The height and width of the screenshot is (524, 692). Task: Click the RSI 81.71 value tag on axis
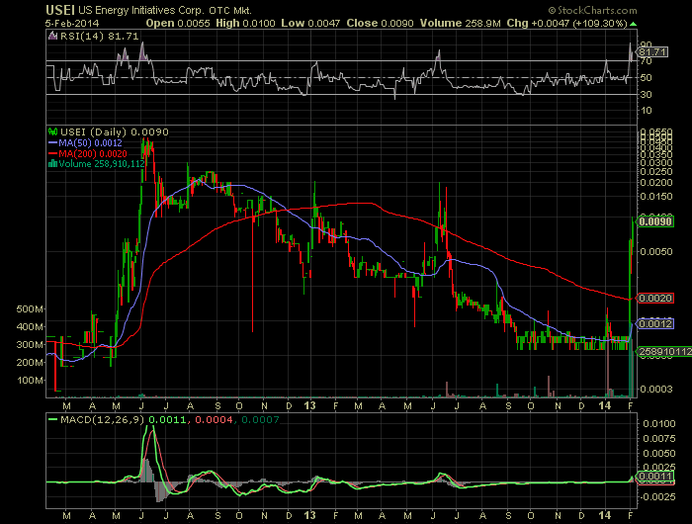(652, 52)
